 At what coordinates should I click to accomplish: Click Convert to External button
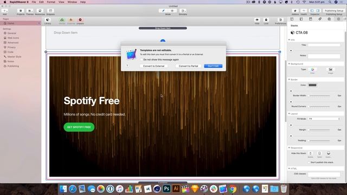[153, 66]
